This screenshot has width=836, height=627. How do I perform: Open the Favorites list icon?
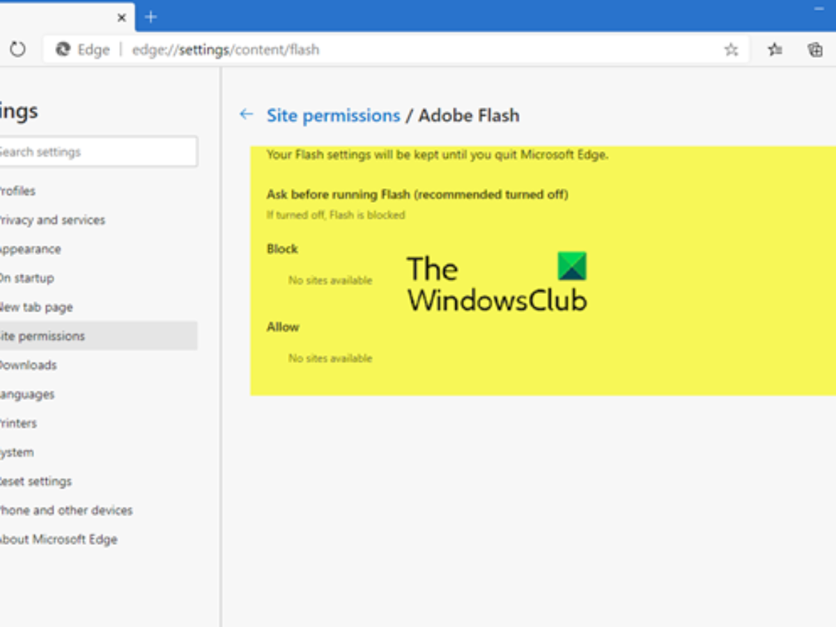click(775, 49)
